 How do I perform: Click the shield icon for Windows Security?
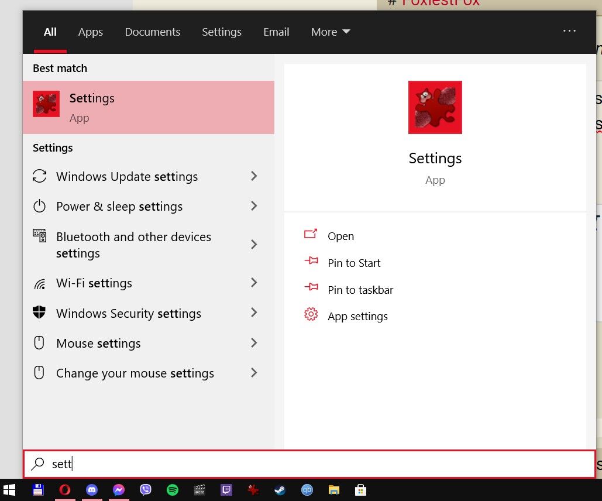[39, 313]
